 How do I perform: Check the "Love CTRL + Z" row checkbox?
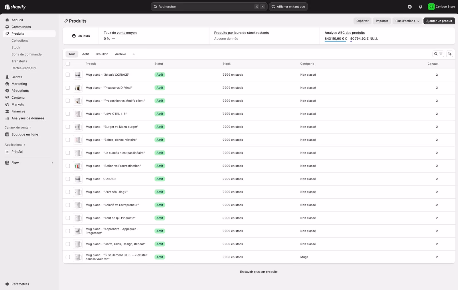pos(68,114)
